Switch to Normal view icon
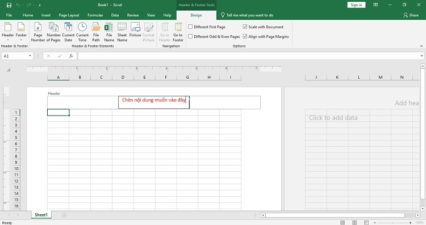 (x=343, y=223)
